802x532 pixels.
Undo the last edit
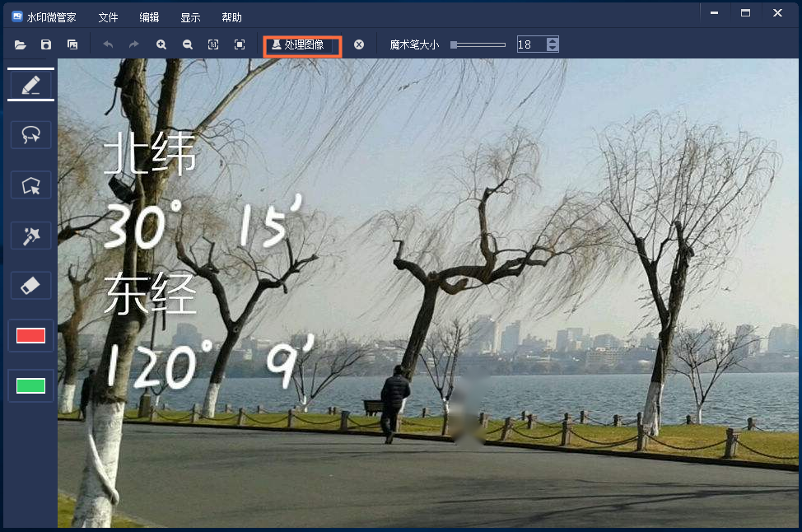coord(107,44)
